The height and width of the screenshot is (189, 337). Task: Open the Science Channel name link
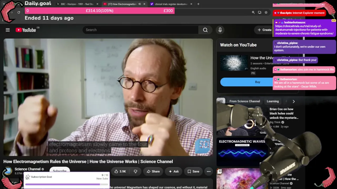[x=27, y=169]
